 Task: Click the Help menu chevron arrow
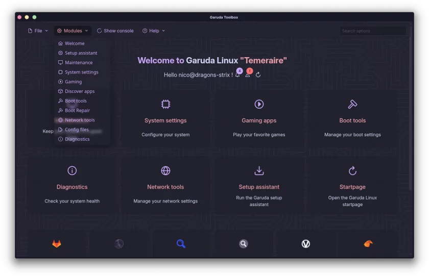(163, 31)
